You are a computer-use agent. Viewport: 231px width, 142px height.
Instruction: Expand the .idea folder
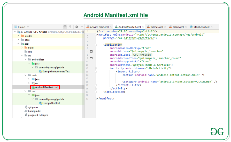18,40
